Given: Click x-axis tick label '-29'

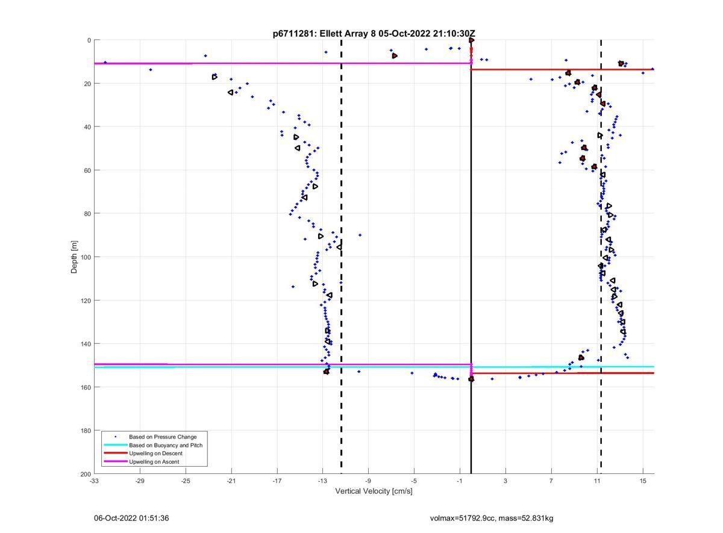Looking at the screenshot, I should [140, 481].
